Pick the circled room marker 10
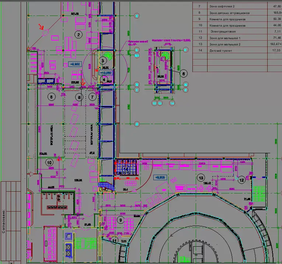 (x=49, y=163)
